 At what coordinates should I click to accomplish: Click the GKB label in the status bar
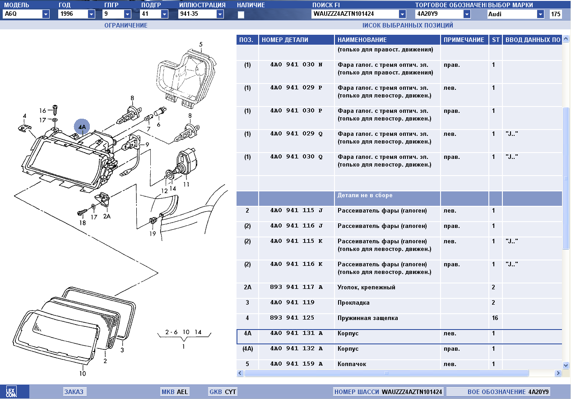coord(216,392)
